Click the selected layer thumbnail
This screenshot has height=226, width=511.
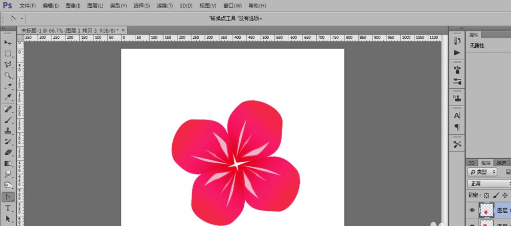click(x=486, y=211)
